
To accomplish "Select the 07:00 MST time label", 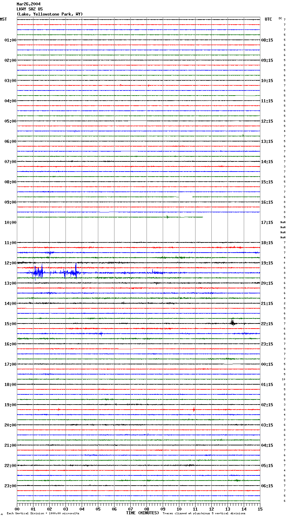I will click(x=10, y=162).
